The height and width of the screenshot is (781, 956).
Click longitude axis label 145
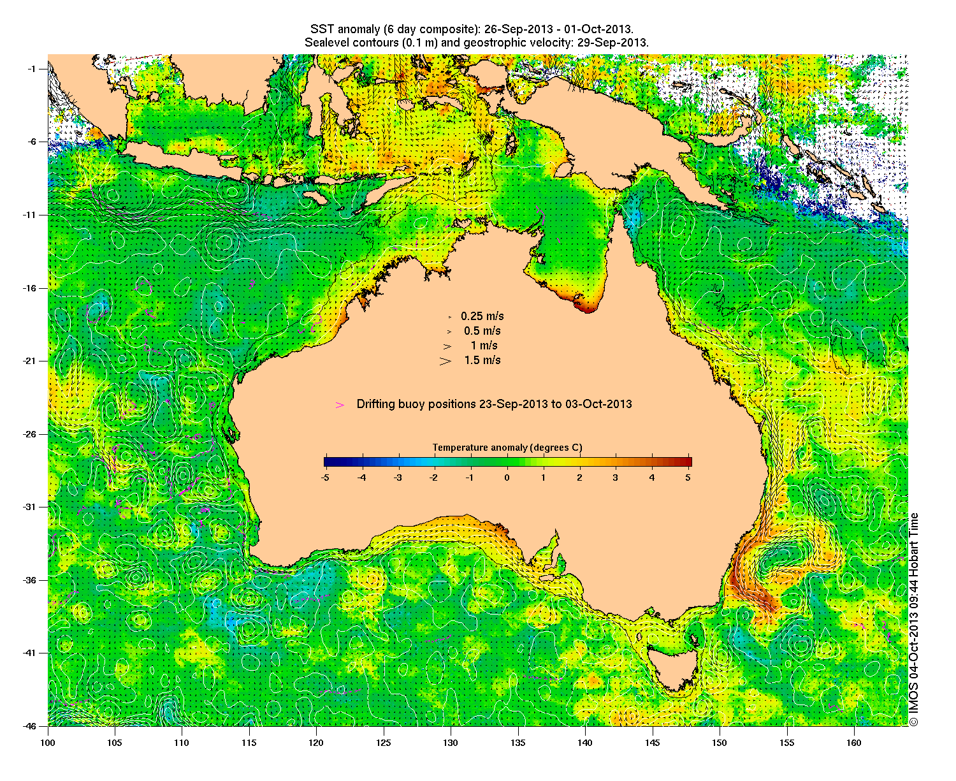652,743
